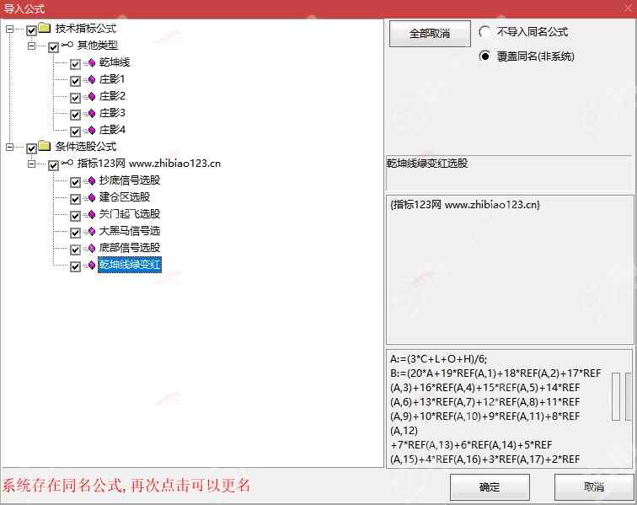Collapse the 技术指标公式 tree node

(9, 30)
